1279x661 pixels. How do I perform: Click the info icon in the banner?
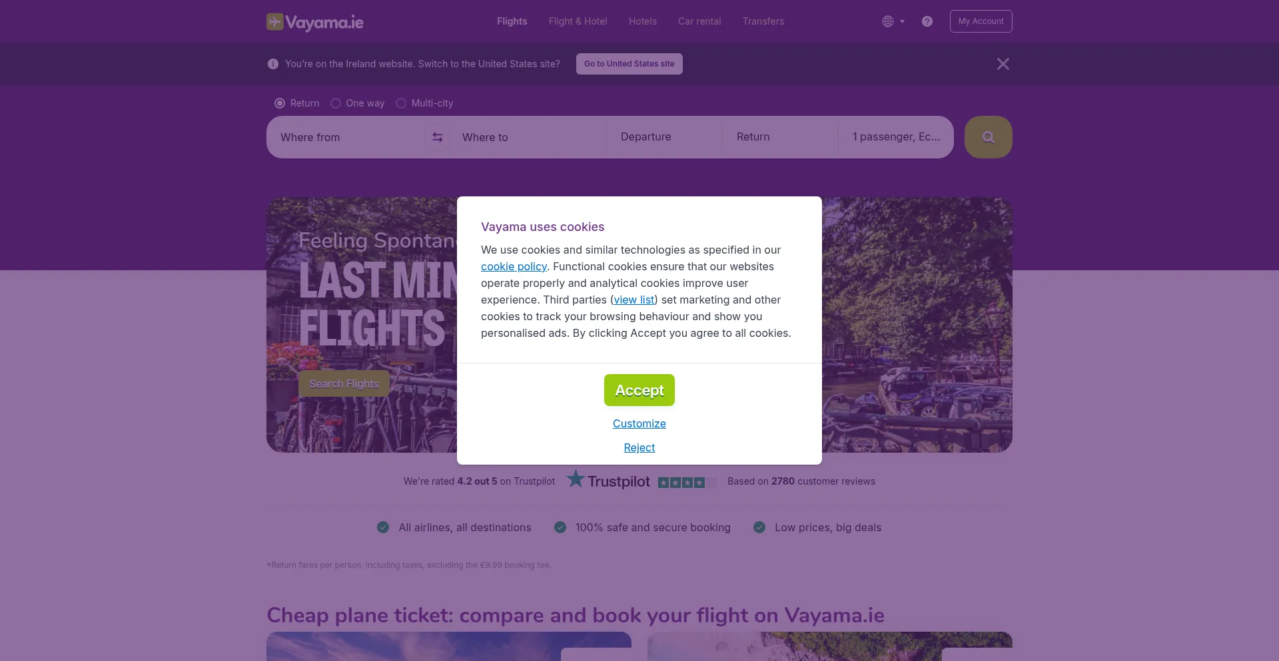(x=273, y=64)
